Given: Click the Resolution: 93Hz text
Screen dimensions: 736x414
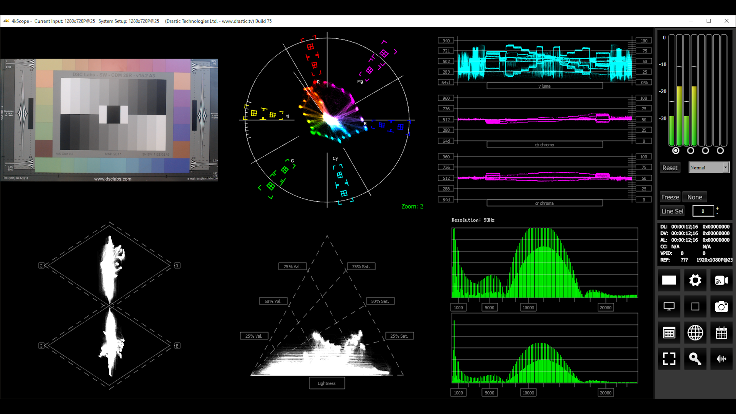Looking at the screenshot, I should 473,220.
